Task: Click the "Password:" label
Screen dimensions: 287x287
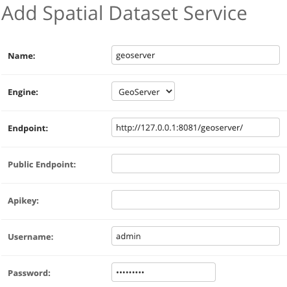Action: click(29, 273)
